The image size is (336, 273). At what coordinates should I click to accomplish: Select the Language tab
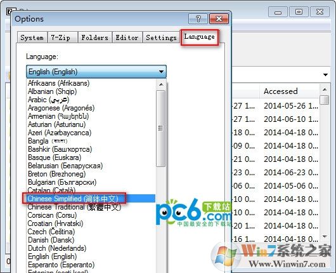[200, 37]
